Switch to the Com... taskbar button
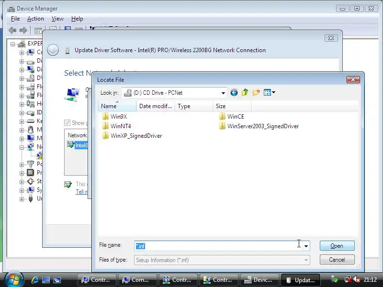Image resolution: width=383 pixels, height=287 pixels. (x=137, y=280)
